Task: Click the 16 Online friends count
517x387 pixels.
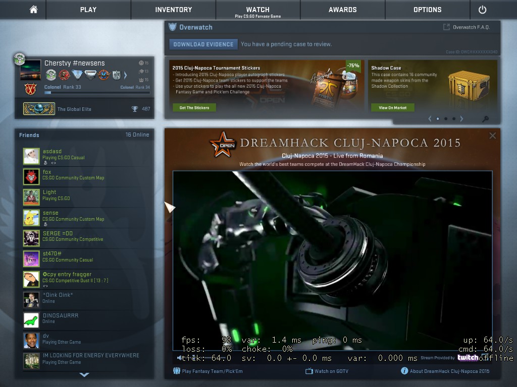Action: [x=137, y=135]
